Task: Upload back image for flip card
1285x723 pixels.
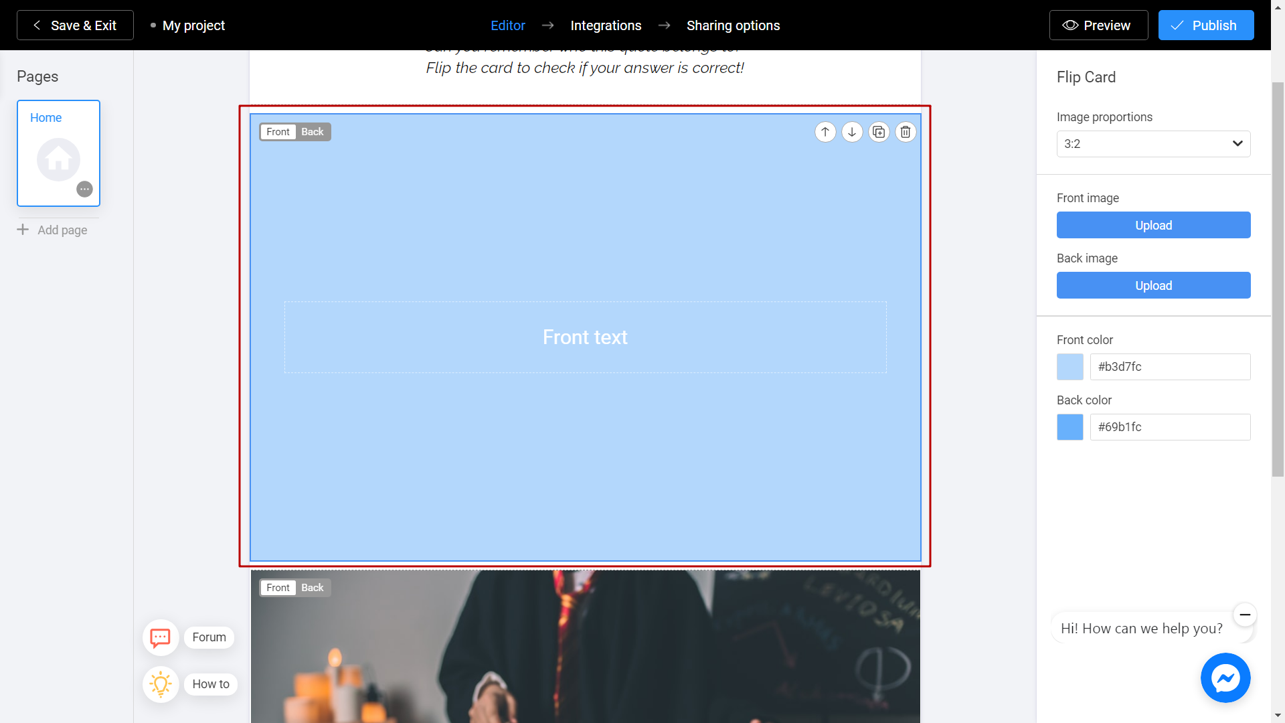Action: 1154,285
